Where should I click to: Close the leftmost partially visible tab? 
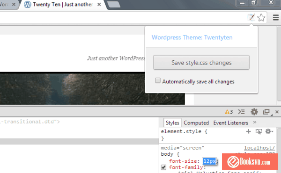click(x=14, y=5)
